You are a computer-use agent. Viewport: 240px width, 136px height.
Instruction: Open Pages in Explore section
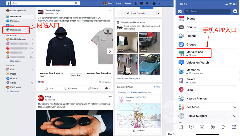(x=11, y=74)
